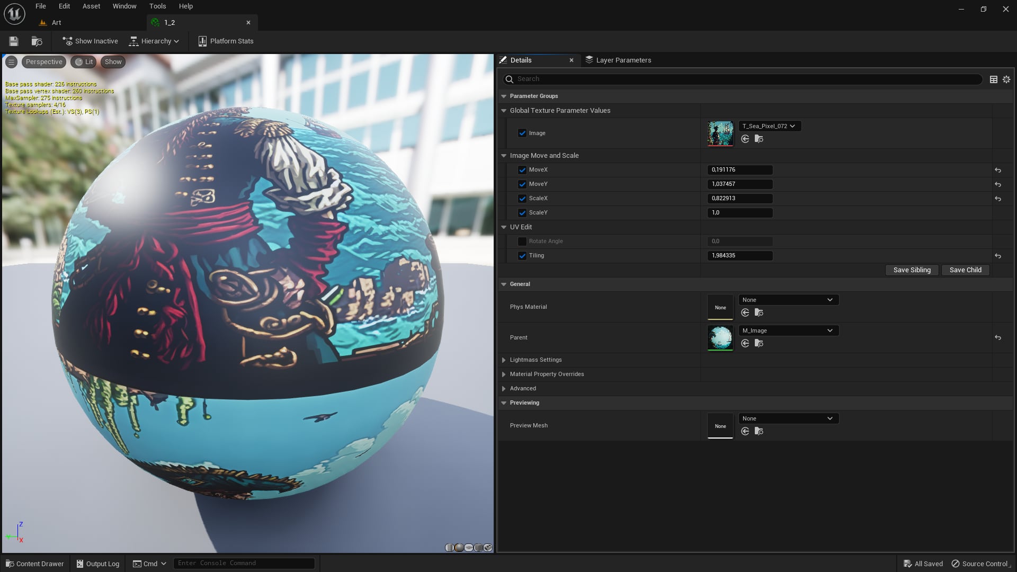
Task: Uncheck the MoveY parameter checkbox
Action: pos(522,184)
